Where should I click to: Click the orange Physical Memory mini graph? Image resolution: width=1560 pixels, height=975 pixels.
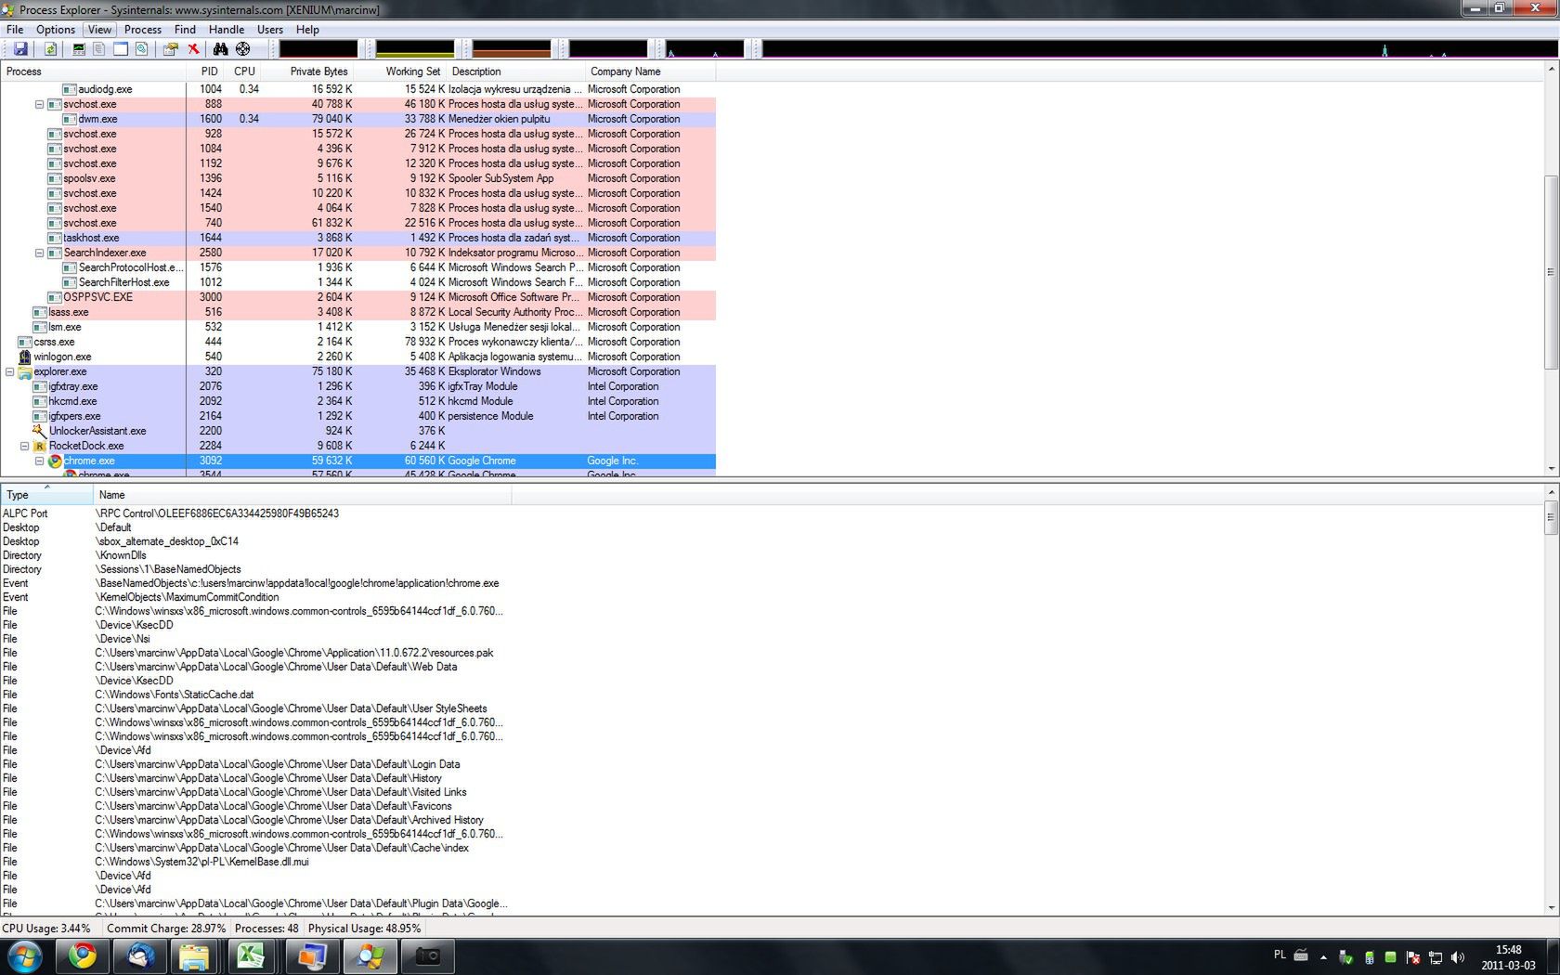(x=512, y=48)
